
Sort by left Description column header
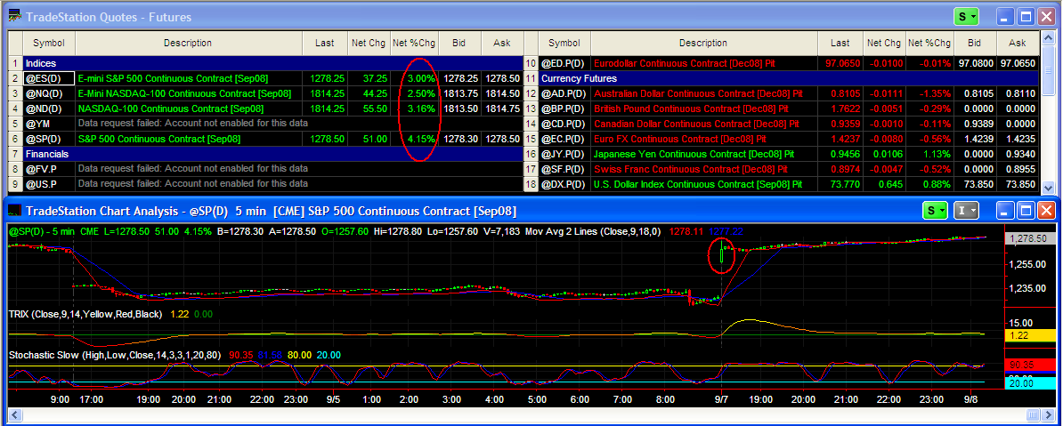pyautogui.click(x=188, y=44)
